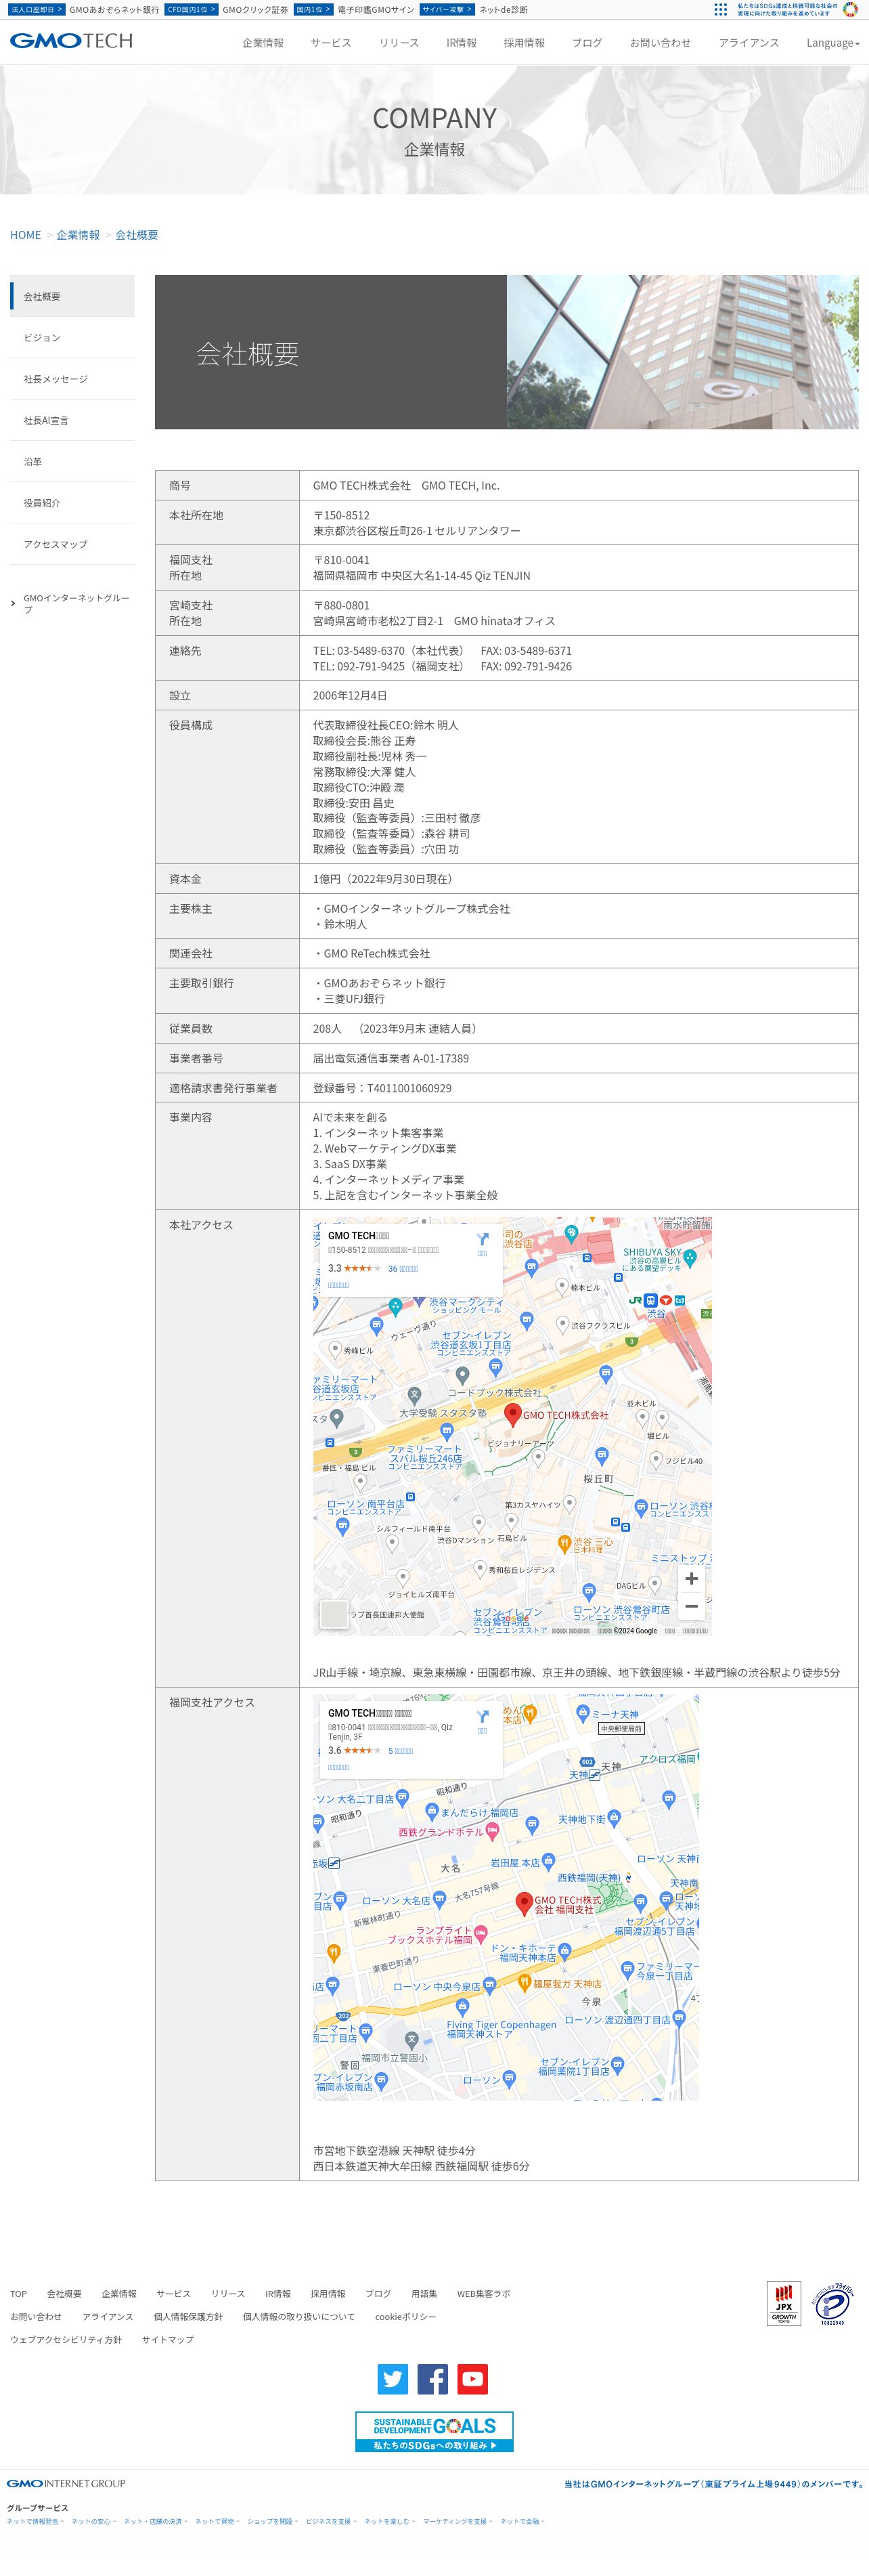Expand ネットで金融 group service menu
869x2576 pixels.
pyautogui.click(x=522, y=2521)
